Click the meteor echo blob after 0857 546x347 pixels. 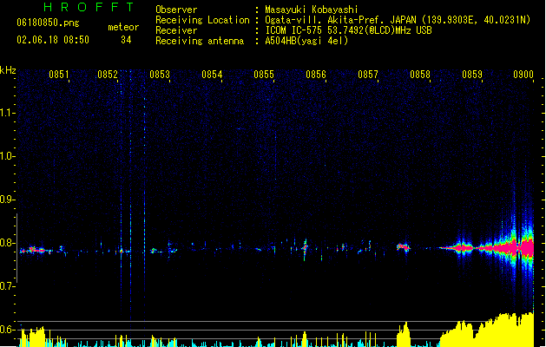[404, 247]
